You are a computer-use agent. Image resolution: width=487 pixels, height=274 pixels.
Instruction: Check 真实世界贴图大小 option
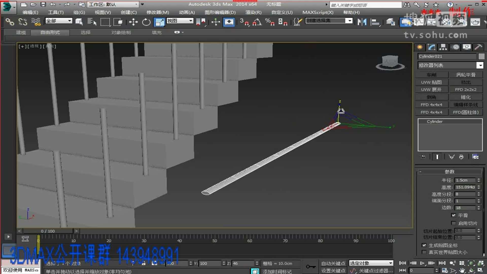(424, 252)
